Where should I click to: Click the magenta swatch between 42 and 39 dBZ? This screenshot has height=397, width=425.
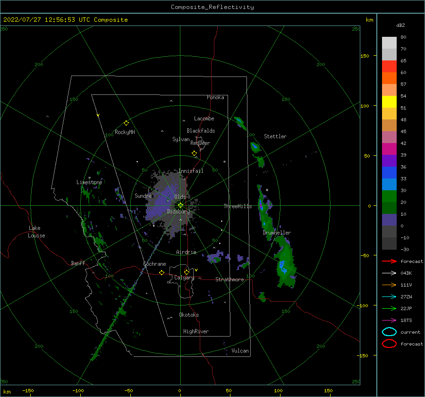pyautogui.click(x=389, y=149)
